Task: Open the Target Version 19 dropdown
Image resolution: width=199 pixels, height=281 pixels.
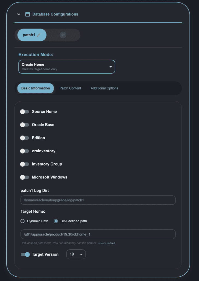Action: tap(76, 254)
